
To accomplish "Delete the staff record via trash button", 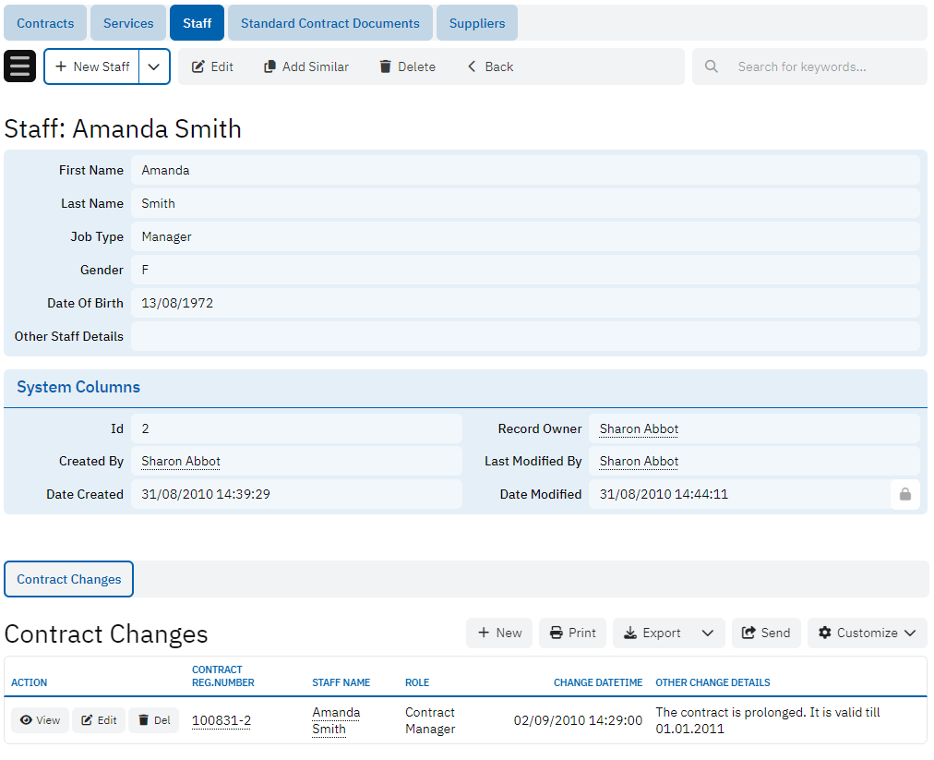I will (x=407, y=66).
